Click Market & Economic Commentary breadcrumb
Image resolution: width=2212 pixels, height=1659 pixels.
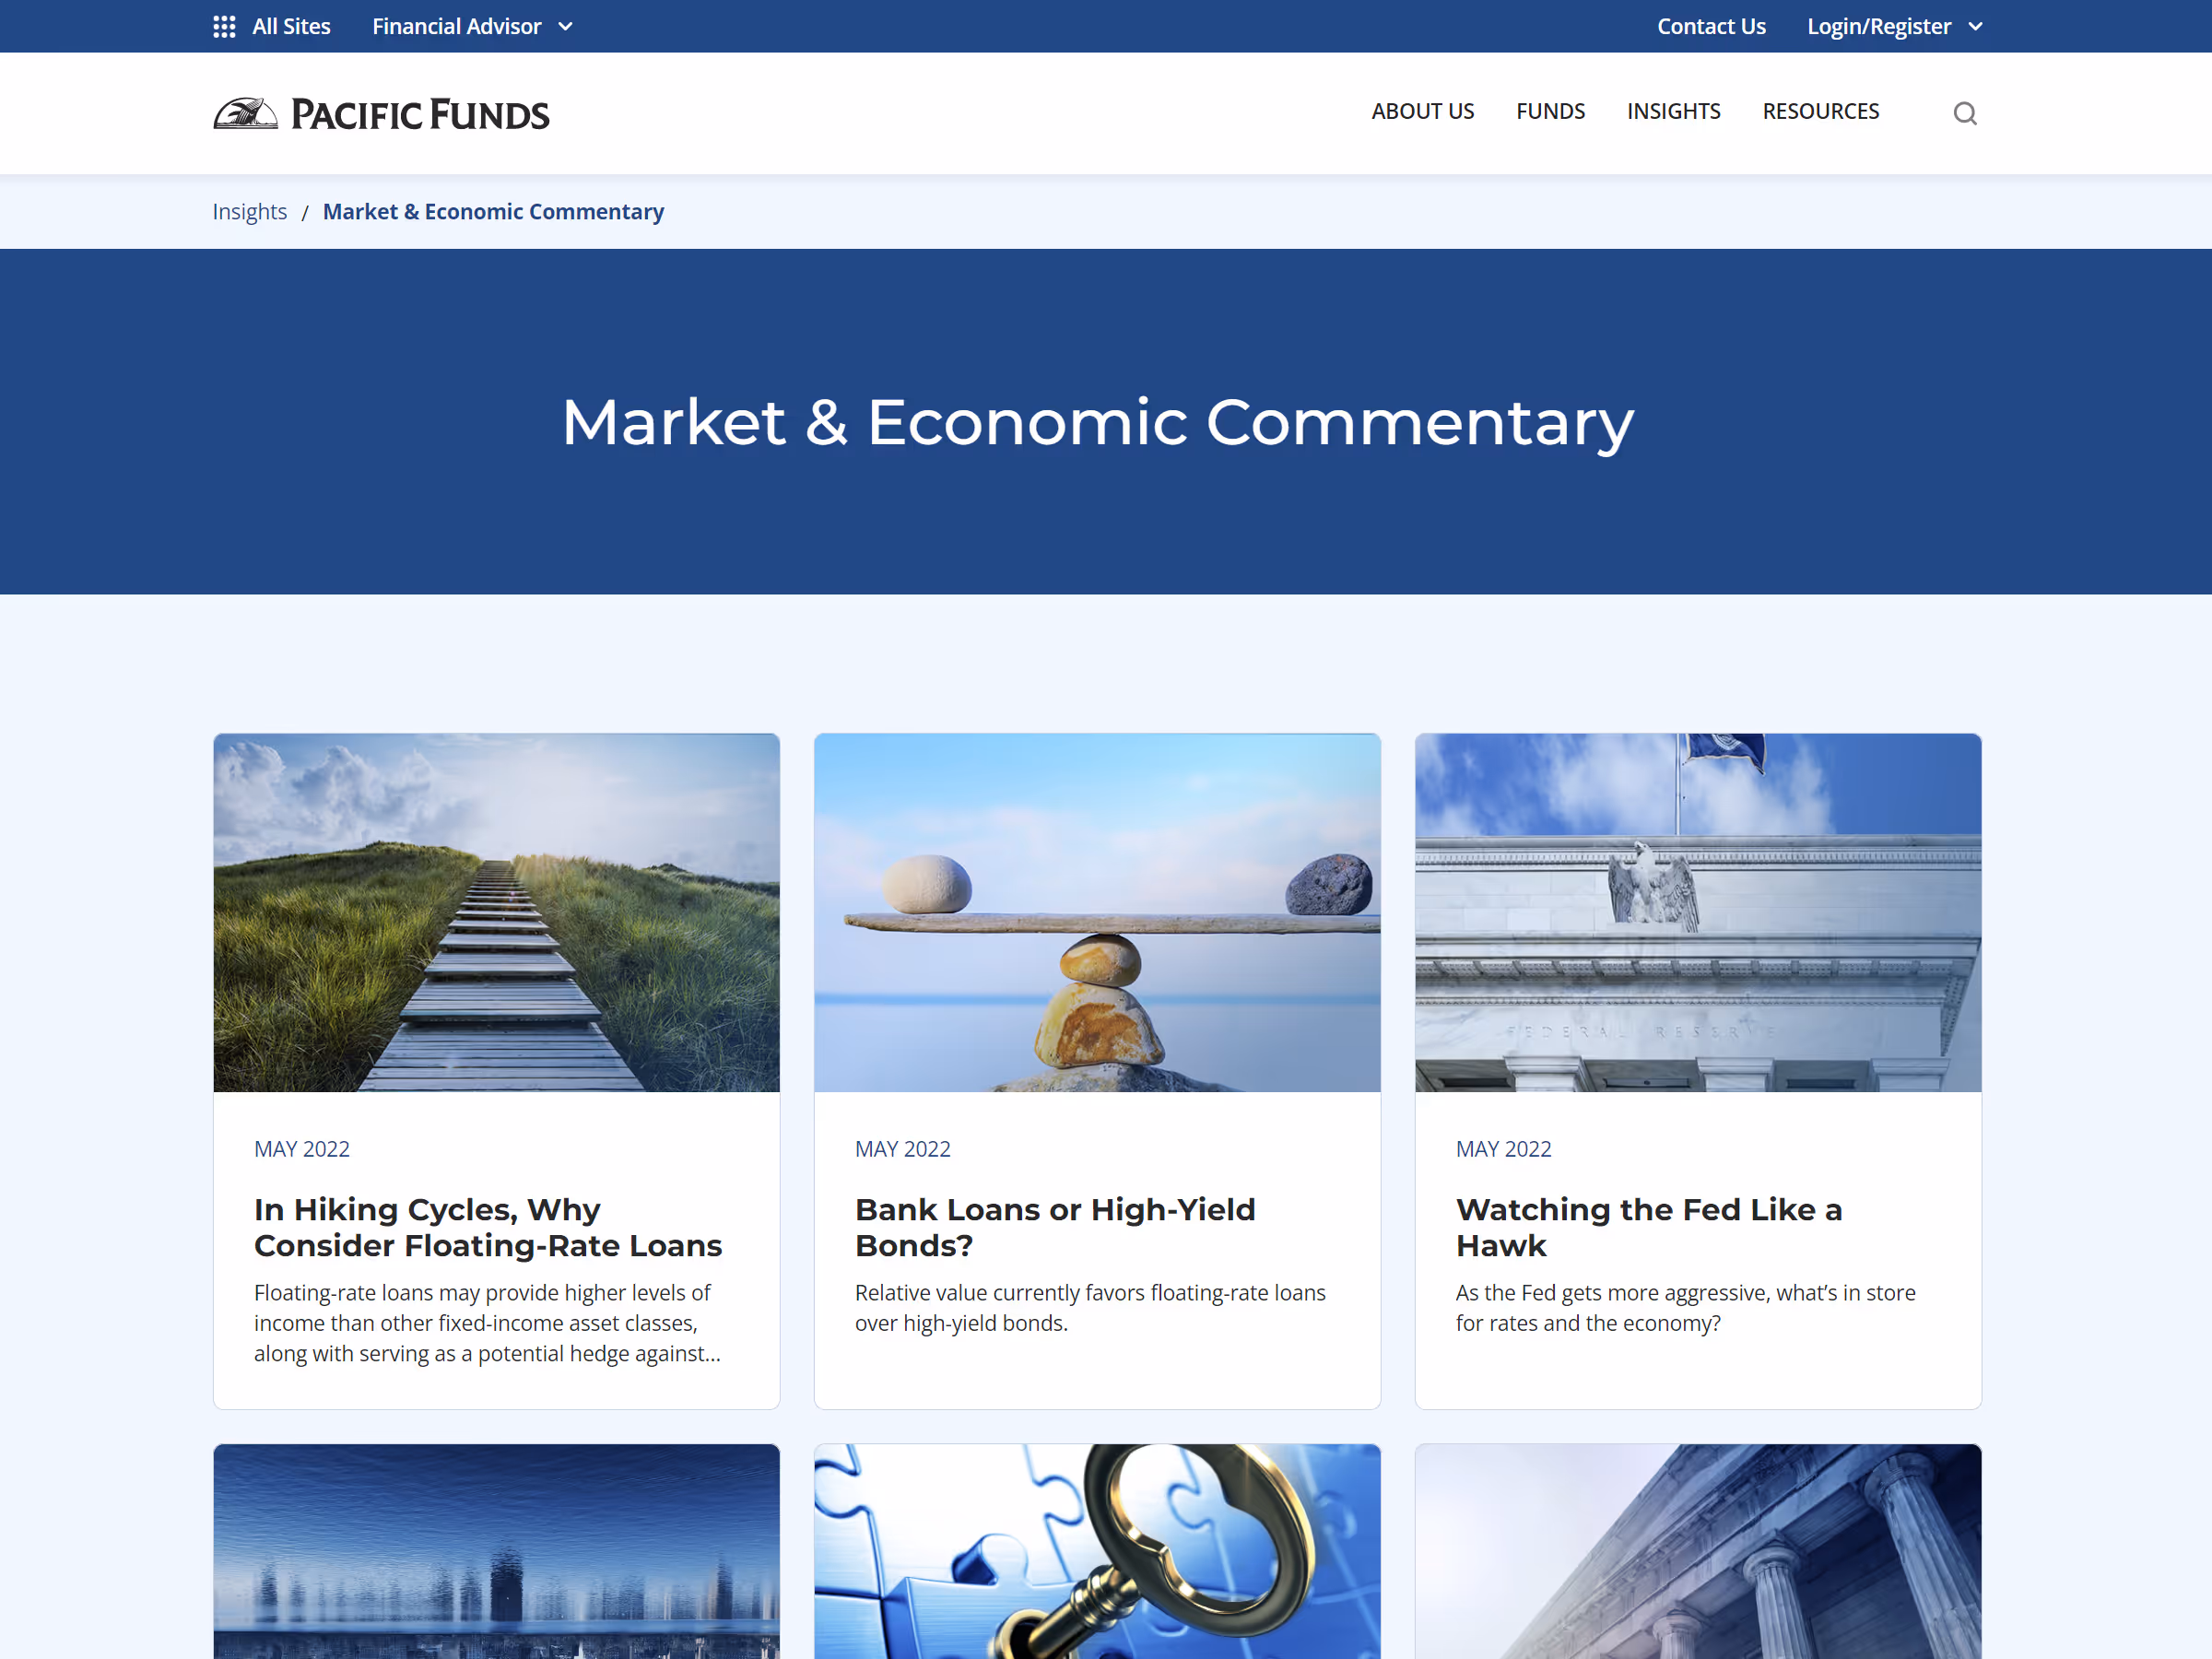coord(493,212)
